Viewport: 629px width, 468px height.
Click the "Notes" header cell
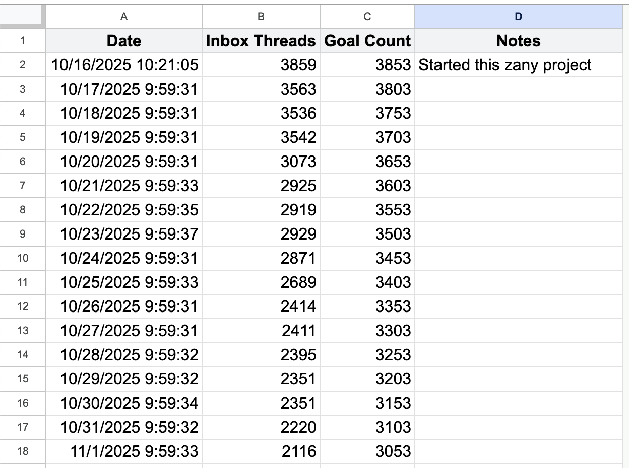click(518, 41)
